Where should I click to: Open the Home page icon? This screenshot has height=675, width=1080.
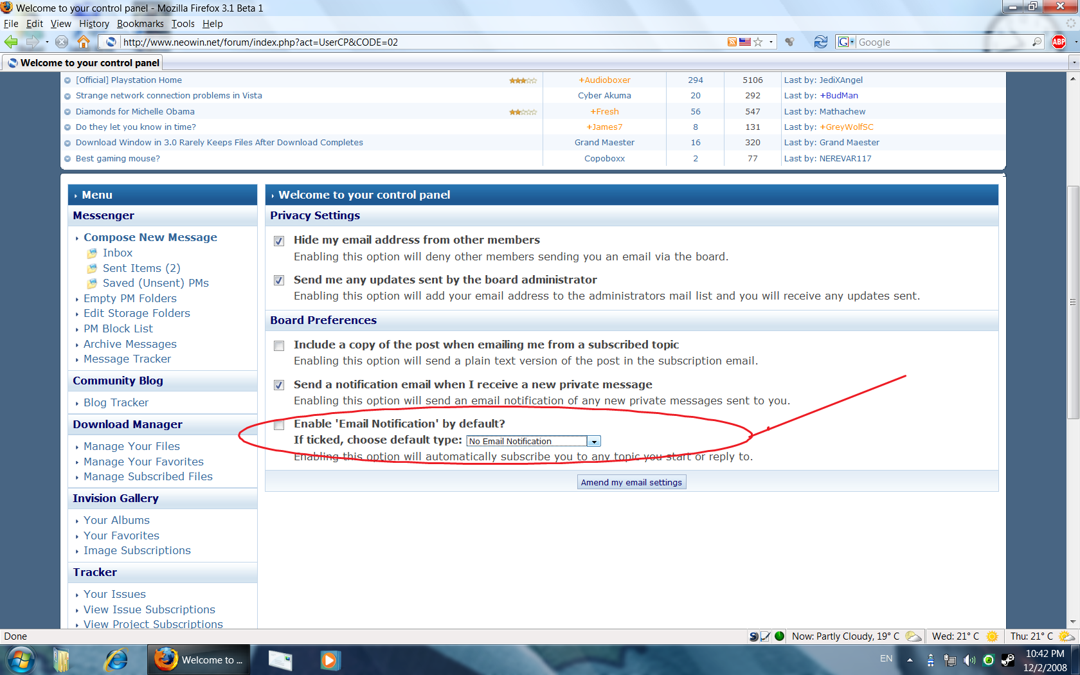point(84,42)
